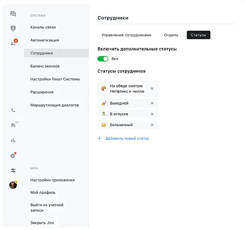Open Маршрутизация диалогов settings section
Viewport: 245px width, 230px height.
[x=54, y=105]
